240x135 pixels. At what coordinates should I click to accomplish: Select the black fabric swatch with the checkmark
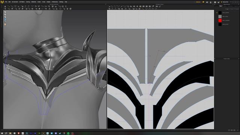pos(220,12)
